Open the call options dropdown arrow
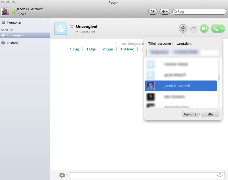 (x=222, y=28)
